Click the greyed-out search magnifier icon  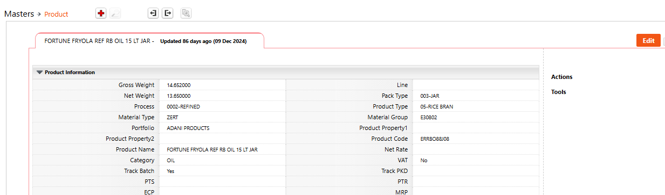click(186, 13)
